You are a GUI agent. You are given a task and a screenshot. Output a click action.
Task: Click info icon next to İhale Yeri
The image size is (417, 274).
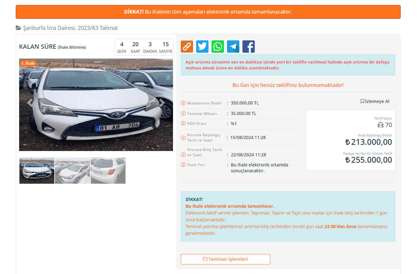pyautogui.click(x=183, y=165)
